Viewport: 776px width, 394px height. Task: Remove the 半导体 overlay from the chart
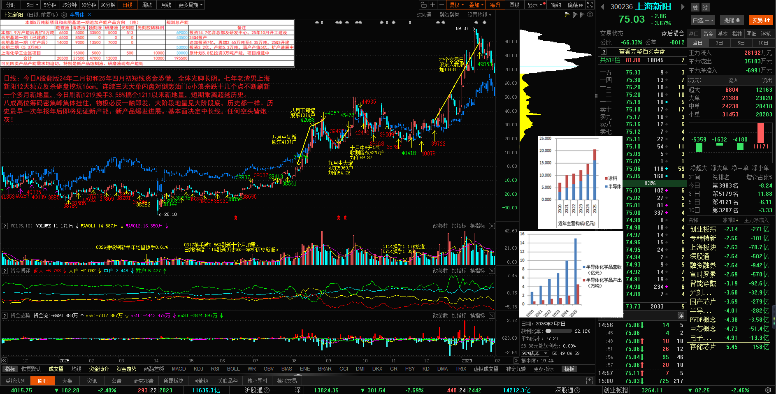89,15
